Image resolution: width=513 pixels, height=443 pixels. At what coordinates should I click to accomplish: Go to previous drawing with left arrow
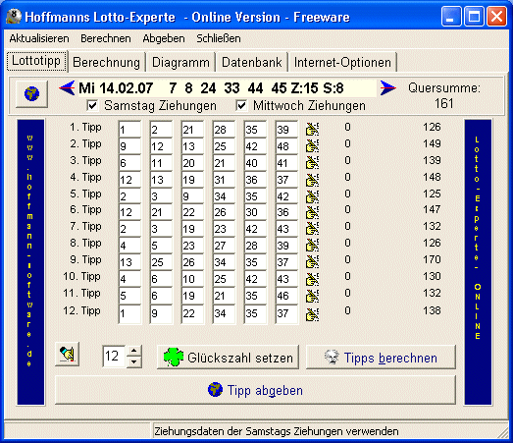pyautogui.click(x=67, y=87)
